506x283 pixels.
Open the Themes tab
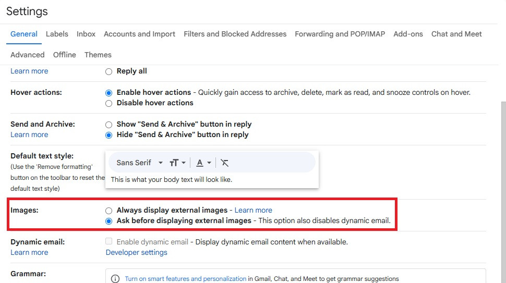pos(98,55)
